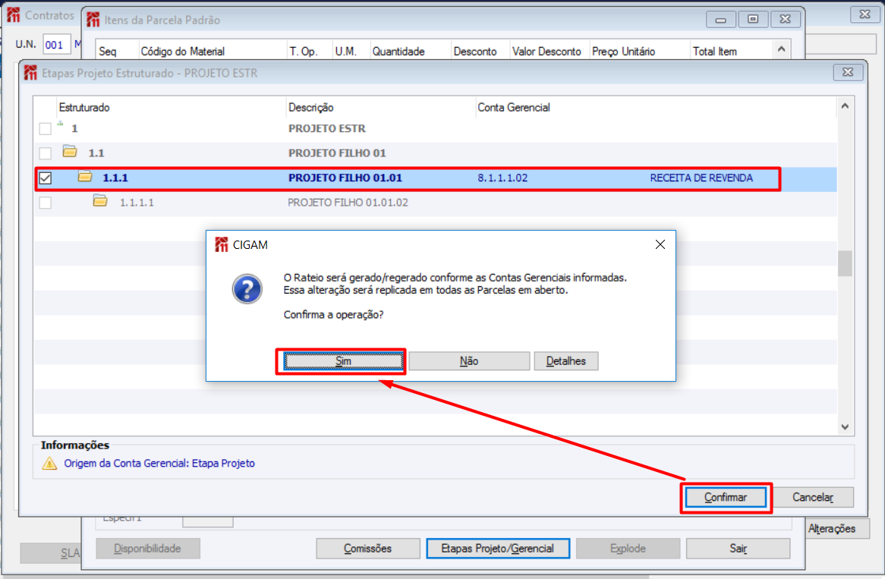Click the Etapas Projeto Estruturado window icon
This screenshot has height=579, width=885.
coord(30,73)
